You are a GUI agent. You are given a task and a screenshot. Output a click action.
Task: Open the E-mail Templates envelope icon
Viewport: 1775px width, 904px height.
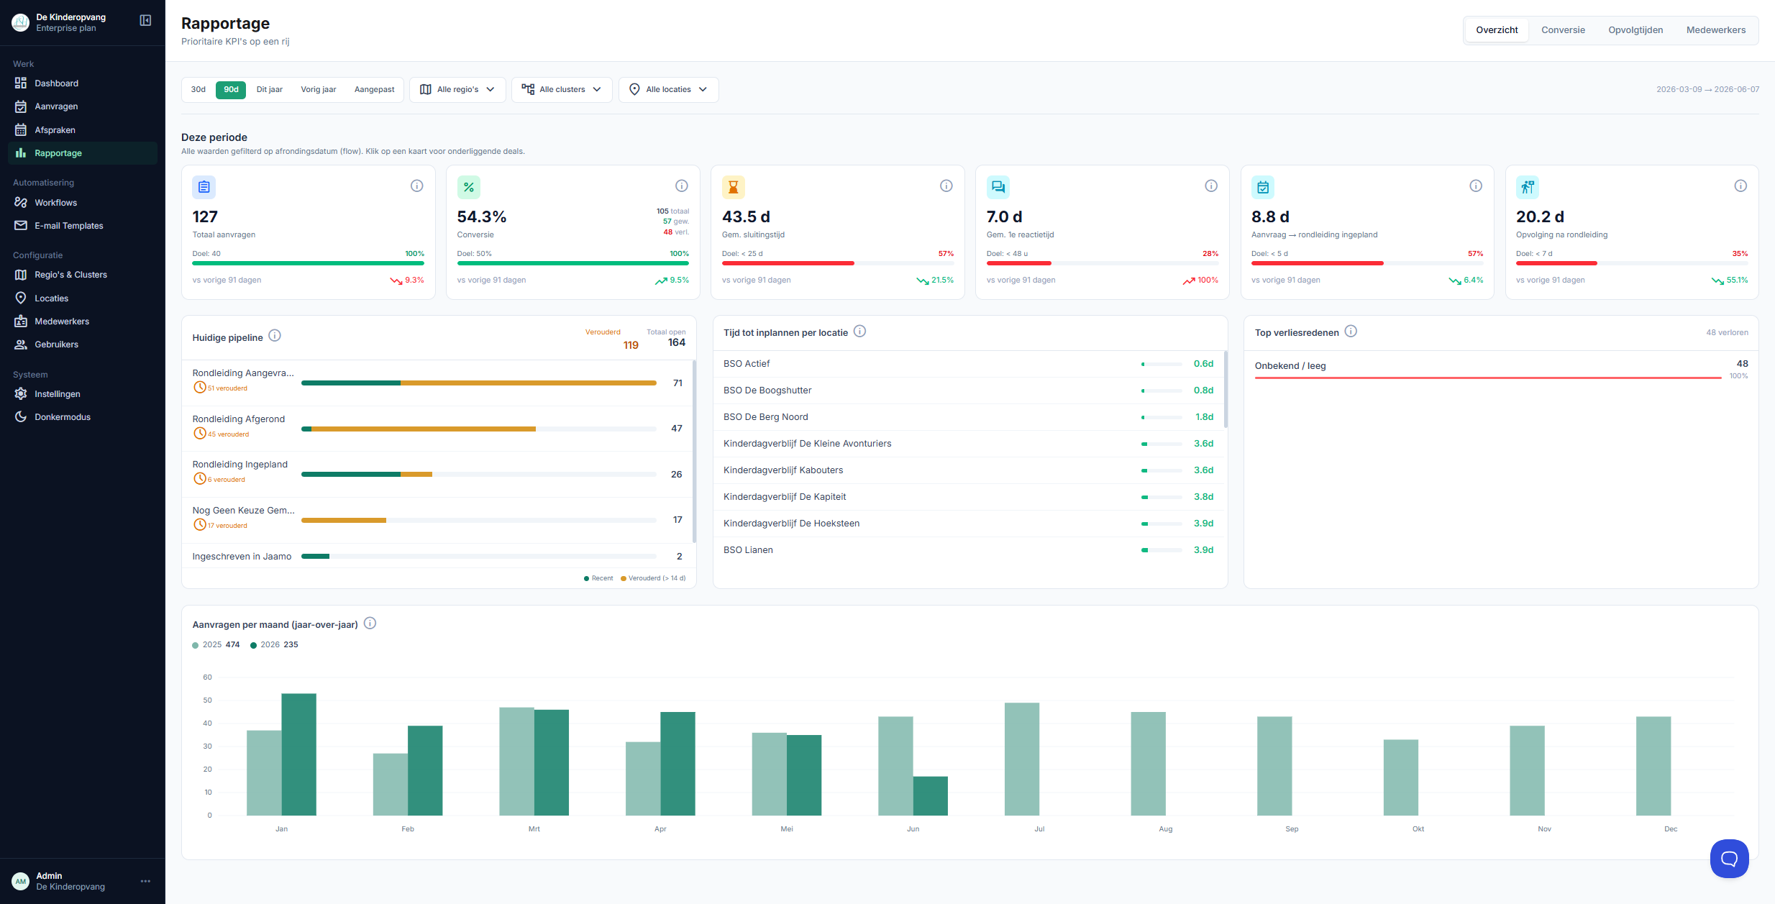(21, 226)
